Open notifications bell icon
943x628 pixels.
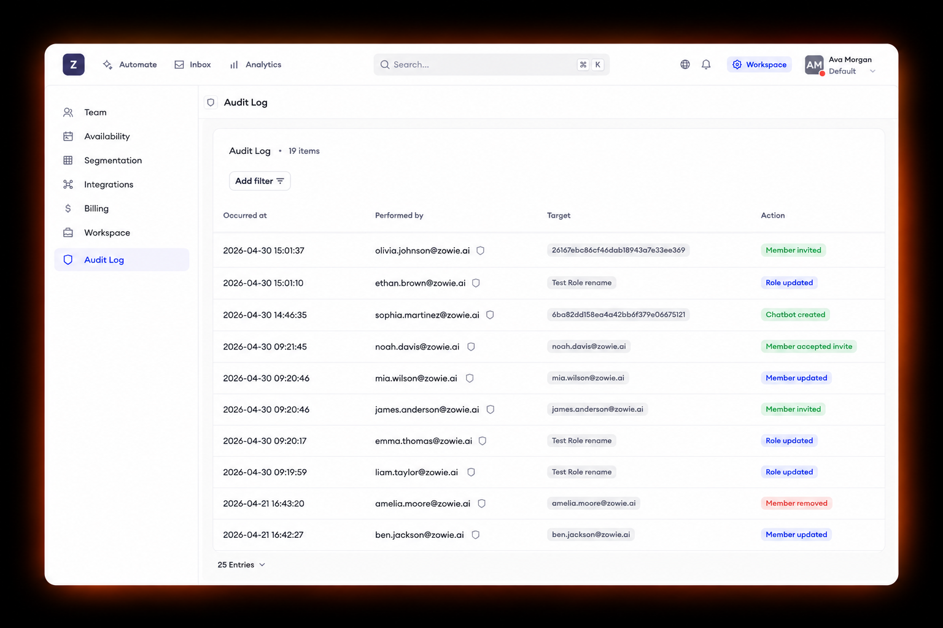coord(706,64)
